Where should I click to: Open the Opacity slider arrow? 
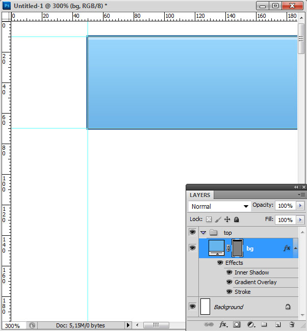click(x=300, y=205)
